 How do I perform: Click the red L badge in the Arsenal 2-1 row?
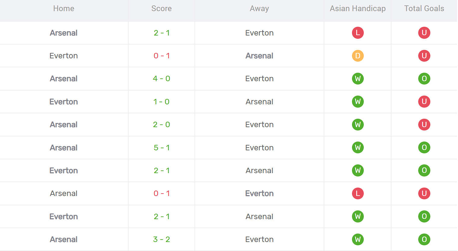[x=358, y=33]
